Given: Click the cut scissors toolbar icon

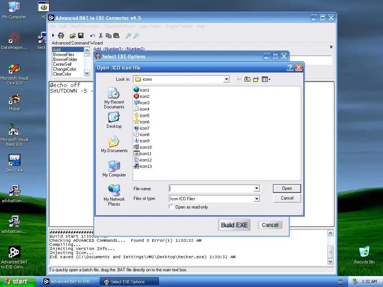Looking at the screenshot, I should (x=101, y=36).
